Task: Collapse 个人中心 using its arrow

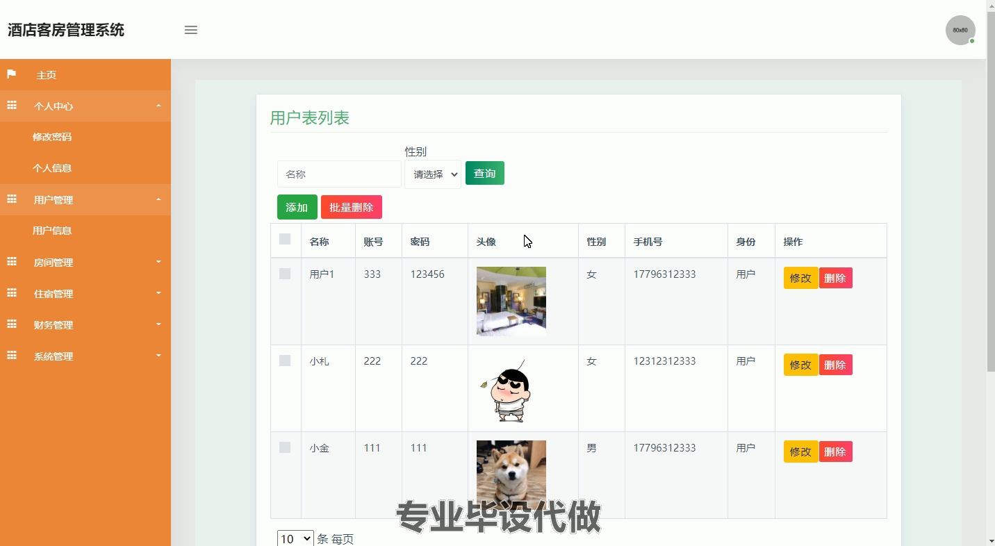Action: tap(158, 106)
